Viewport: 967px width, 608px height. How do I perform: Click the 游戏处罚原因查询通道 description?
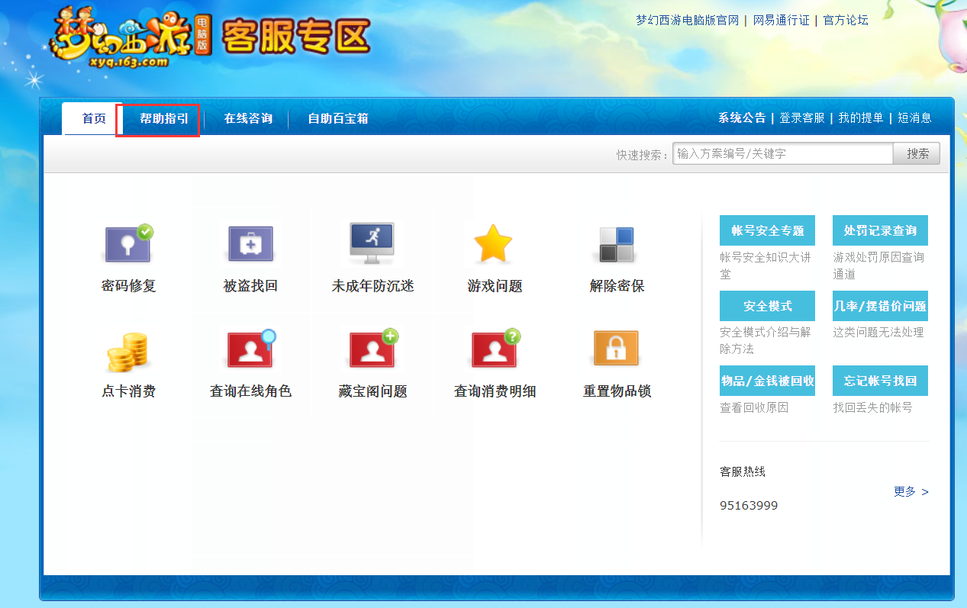click(878, 265)
